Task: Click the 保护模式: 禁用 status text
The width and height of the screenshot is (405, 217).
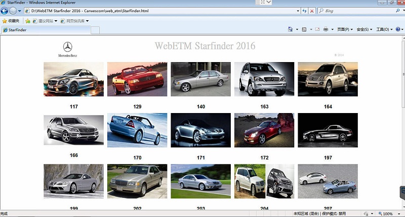Action: click(x=334, y=213)
